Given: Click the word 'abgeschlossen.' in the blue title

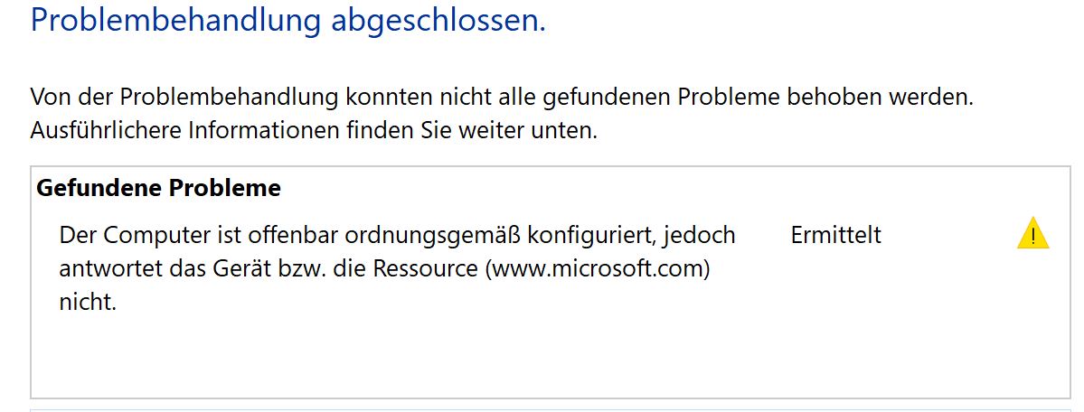Looking at the screenshot, I should coord(438,20).
